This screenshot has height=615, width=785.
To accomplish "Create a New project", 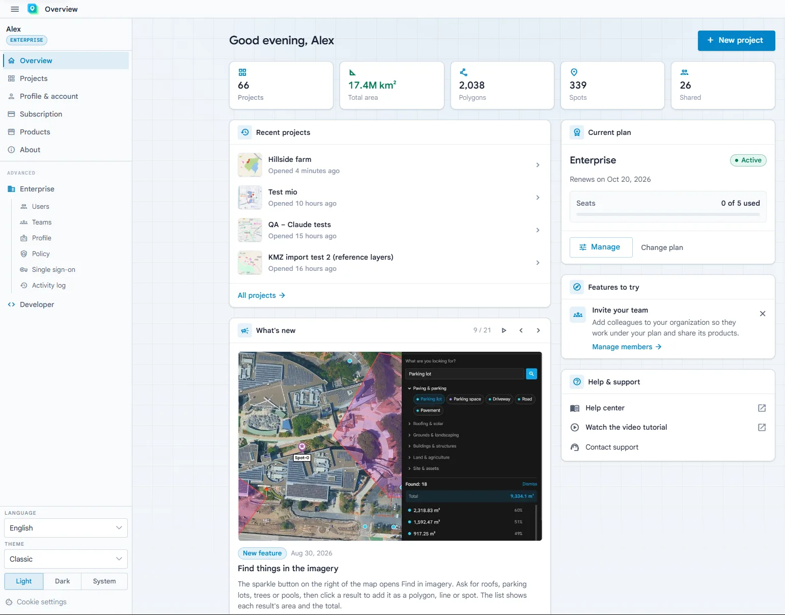I will pyautogui.click(x=736, y=41).
